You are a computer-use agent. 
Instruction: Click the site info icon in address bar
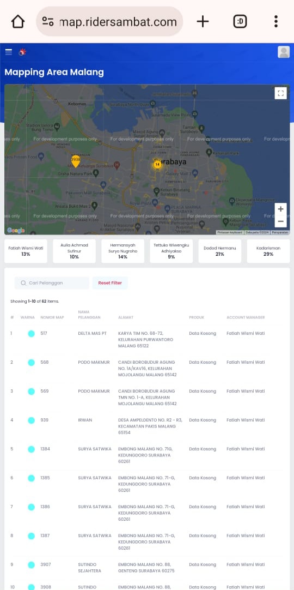(x=48, y=21)
